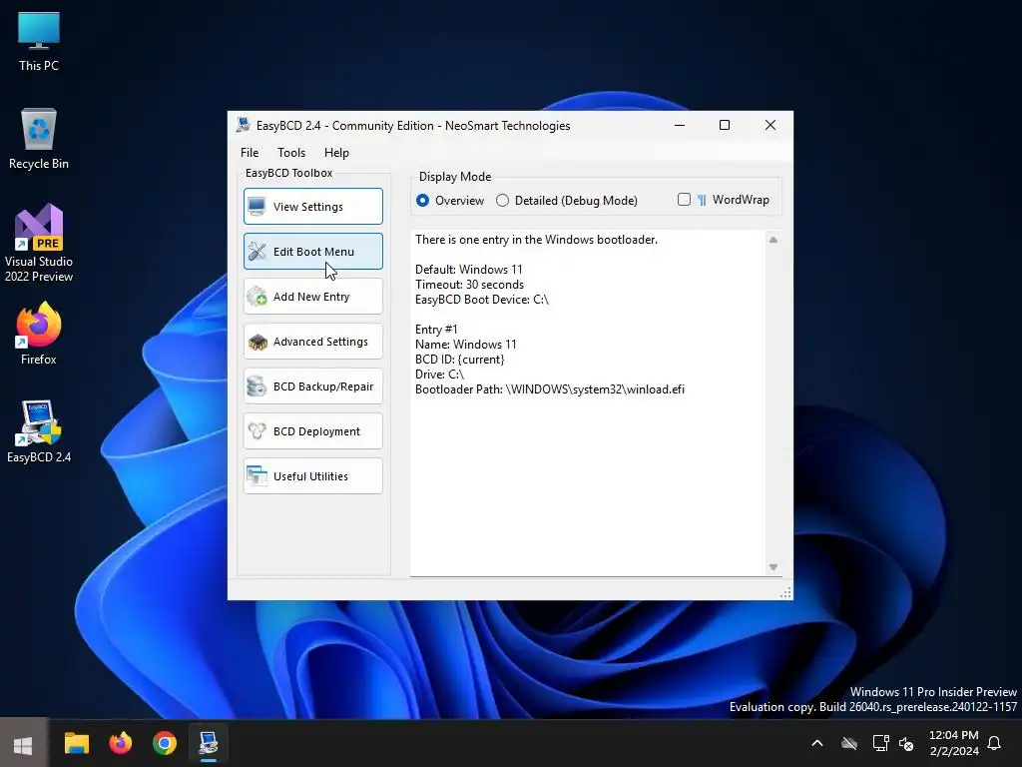This screenshot has height=767, width=1022.
Task: Close the EasyBCD window
Action: tap(769, 125)
